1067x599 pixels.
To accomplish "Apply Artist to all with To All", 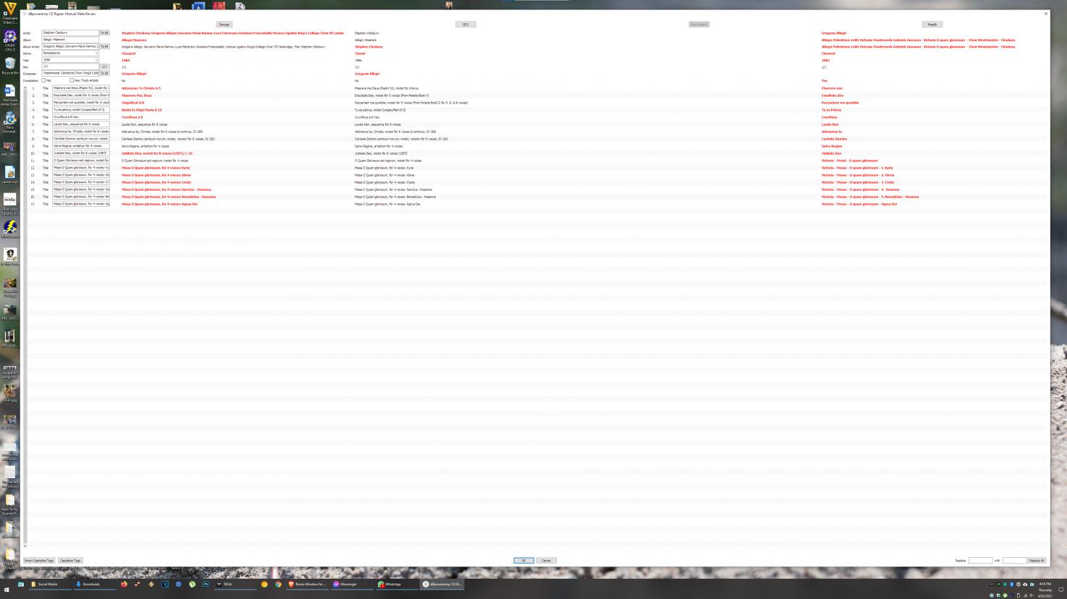I will tap(104, 33).
